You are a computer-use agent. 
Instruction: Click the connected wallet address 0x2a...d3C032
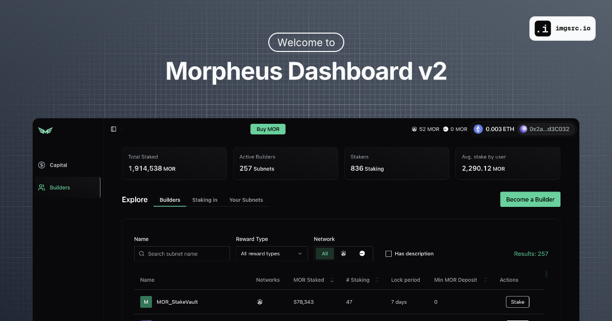546,129
